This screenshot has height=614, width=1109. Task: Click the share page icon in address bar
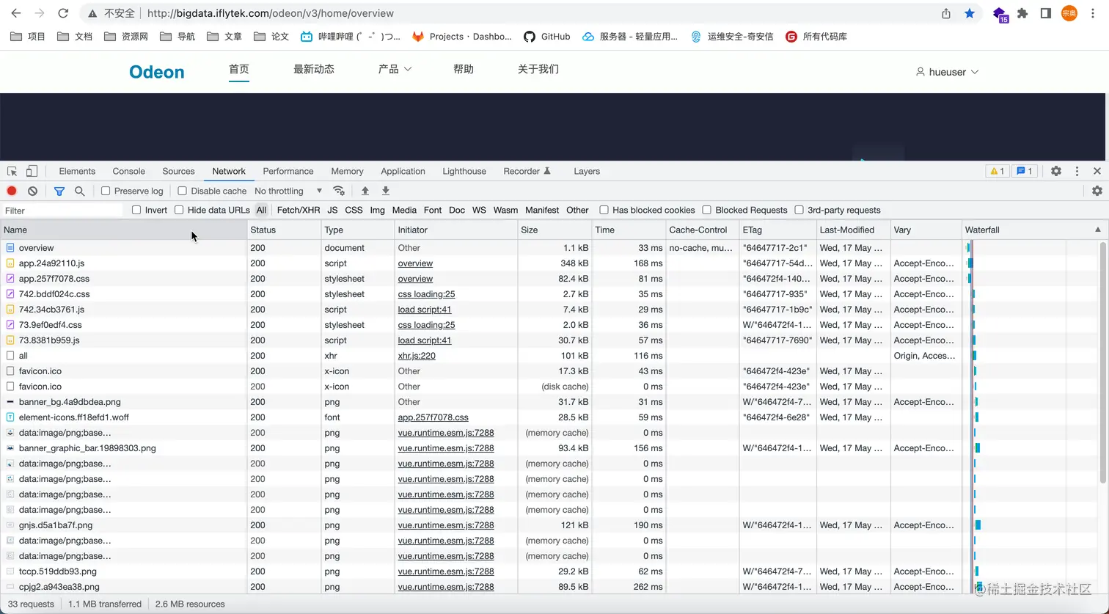pos(946,13)
